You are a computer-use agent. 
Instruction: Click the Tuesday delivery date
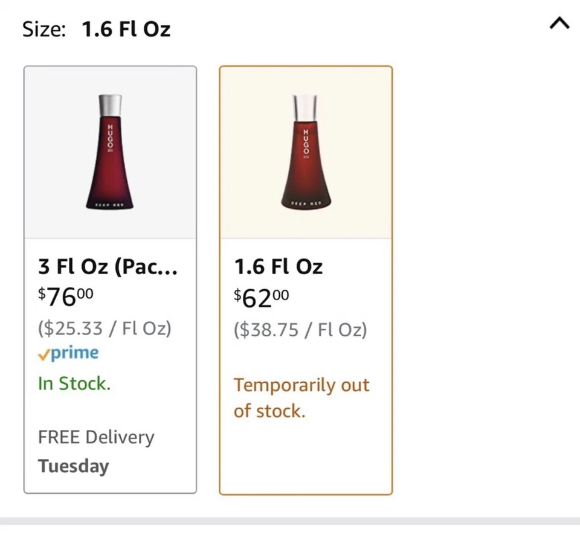pyautogui.click(x=73, y=466)
